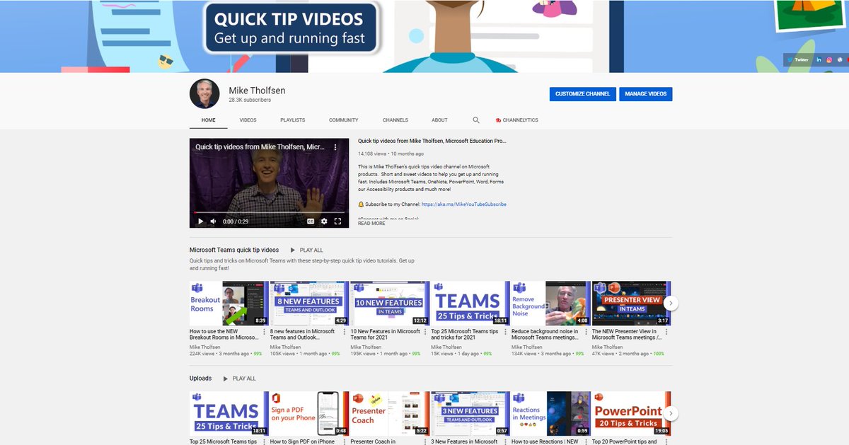Click Play All for Uploads
The width and height of the screenshot is (849, 445).
click(240, 378)
